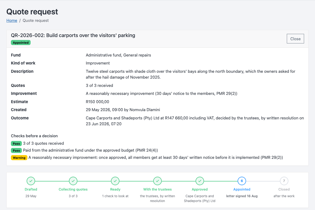Click 'Cape Carports and Shadeports (Pty) Ltd' under Approved
The width and height of the screenshot is (315, 210).
(x=200, y=199)
